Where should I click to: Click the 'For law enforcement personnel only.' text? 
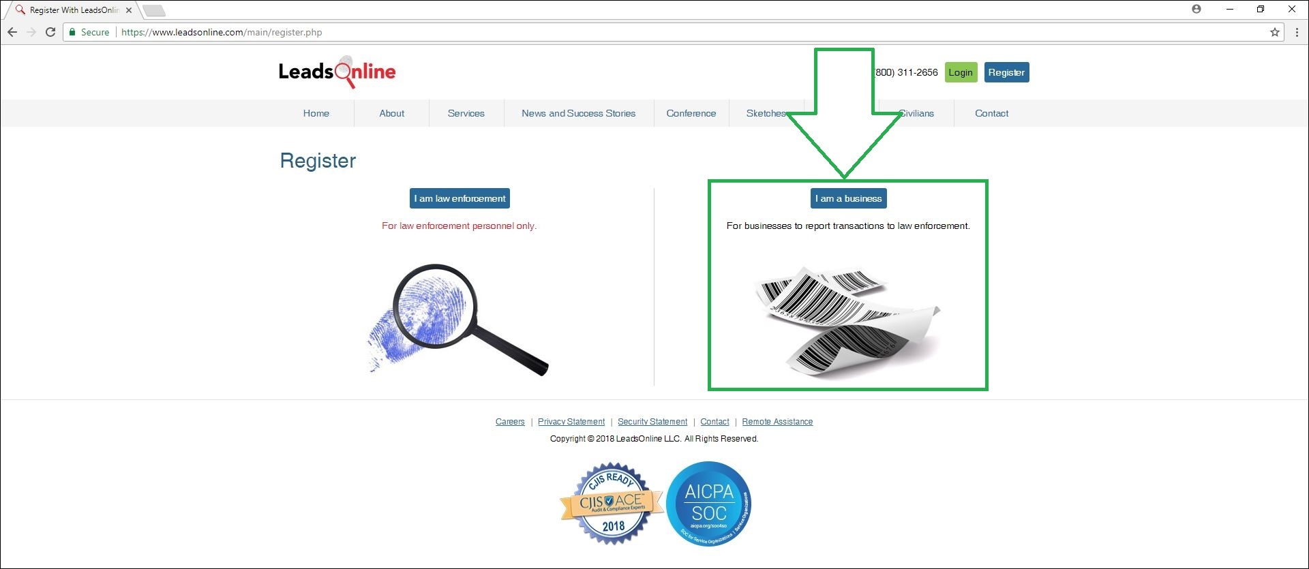click(459, 226)
